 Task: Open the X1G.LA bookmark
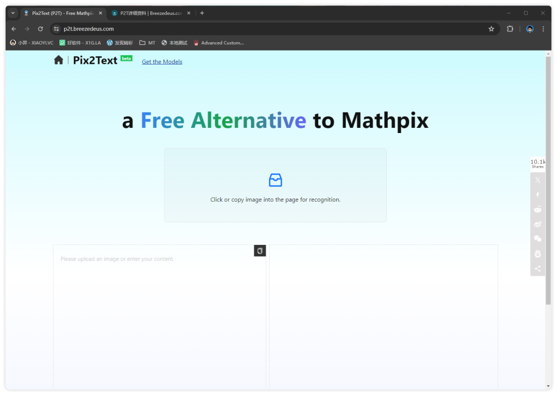click(80, 43)
